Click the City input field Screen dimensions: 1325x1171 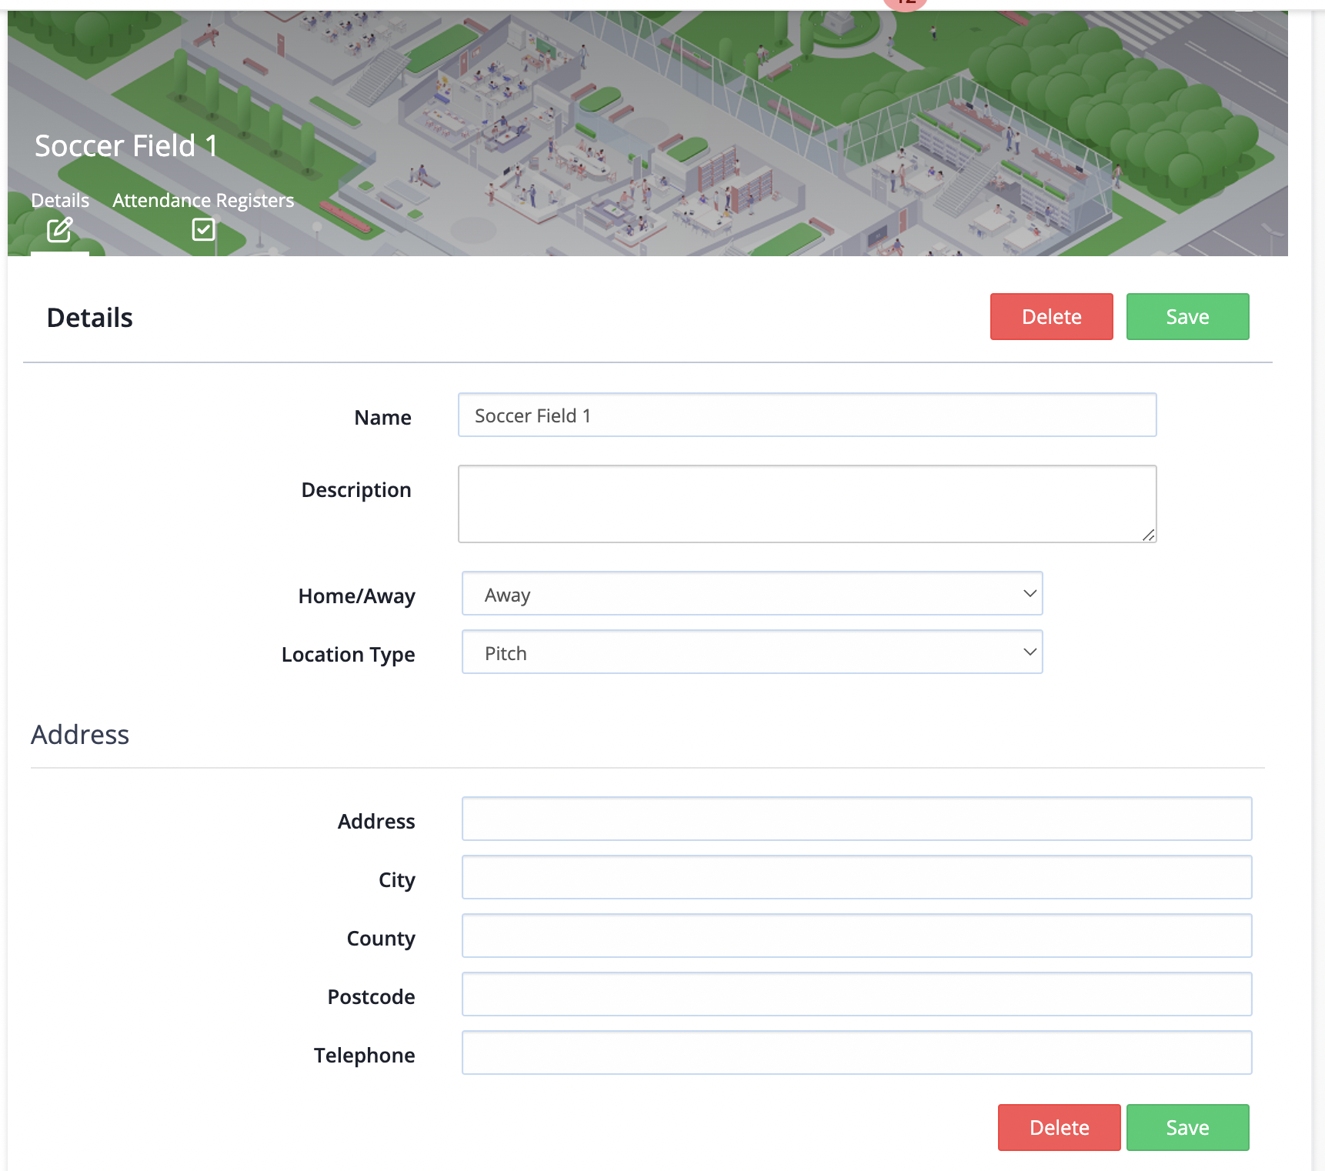pyautogui.click(x=856, y=877)
